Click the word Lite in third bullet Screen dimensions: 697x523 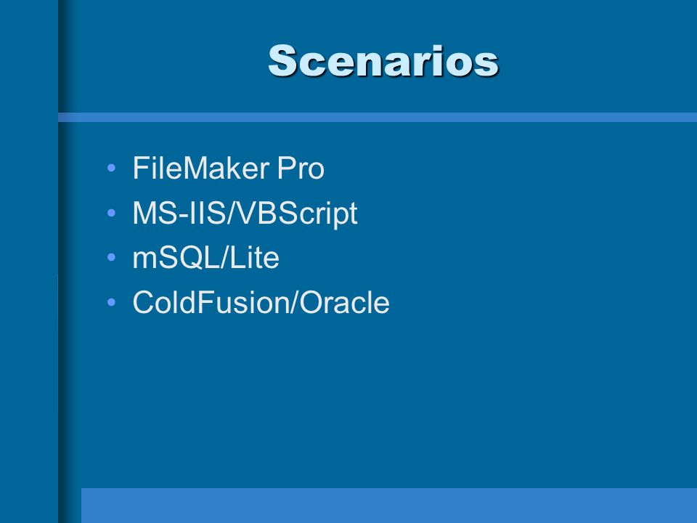[254, 257]
